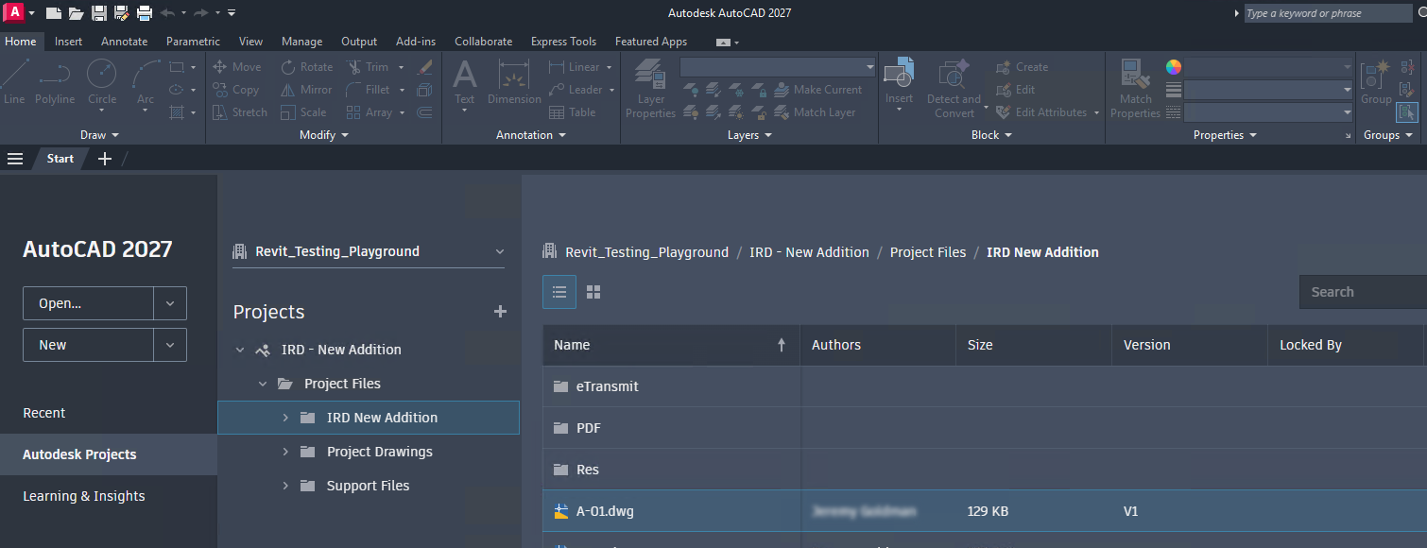Open the Revit_Testing_Playground hub dropdown

click(369, 251)
